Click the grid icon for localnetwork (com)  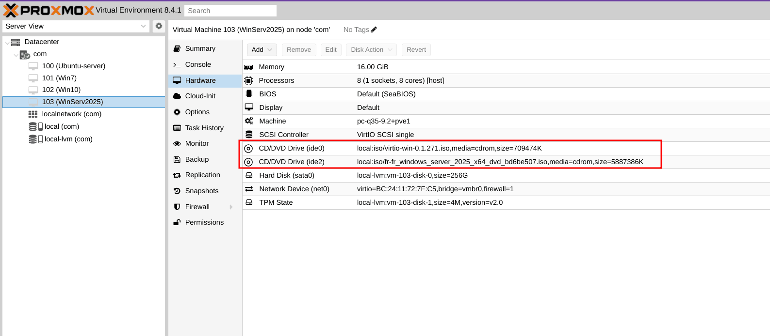tap(33, 114)
